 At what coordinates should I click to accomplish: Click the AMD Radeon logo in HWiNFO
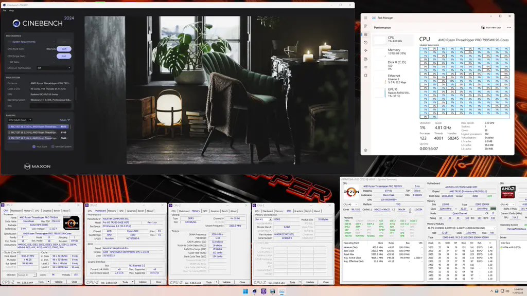tap(508, 192)
